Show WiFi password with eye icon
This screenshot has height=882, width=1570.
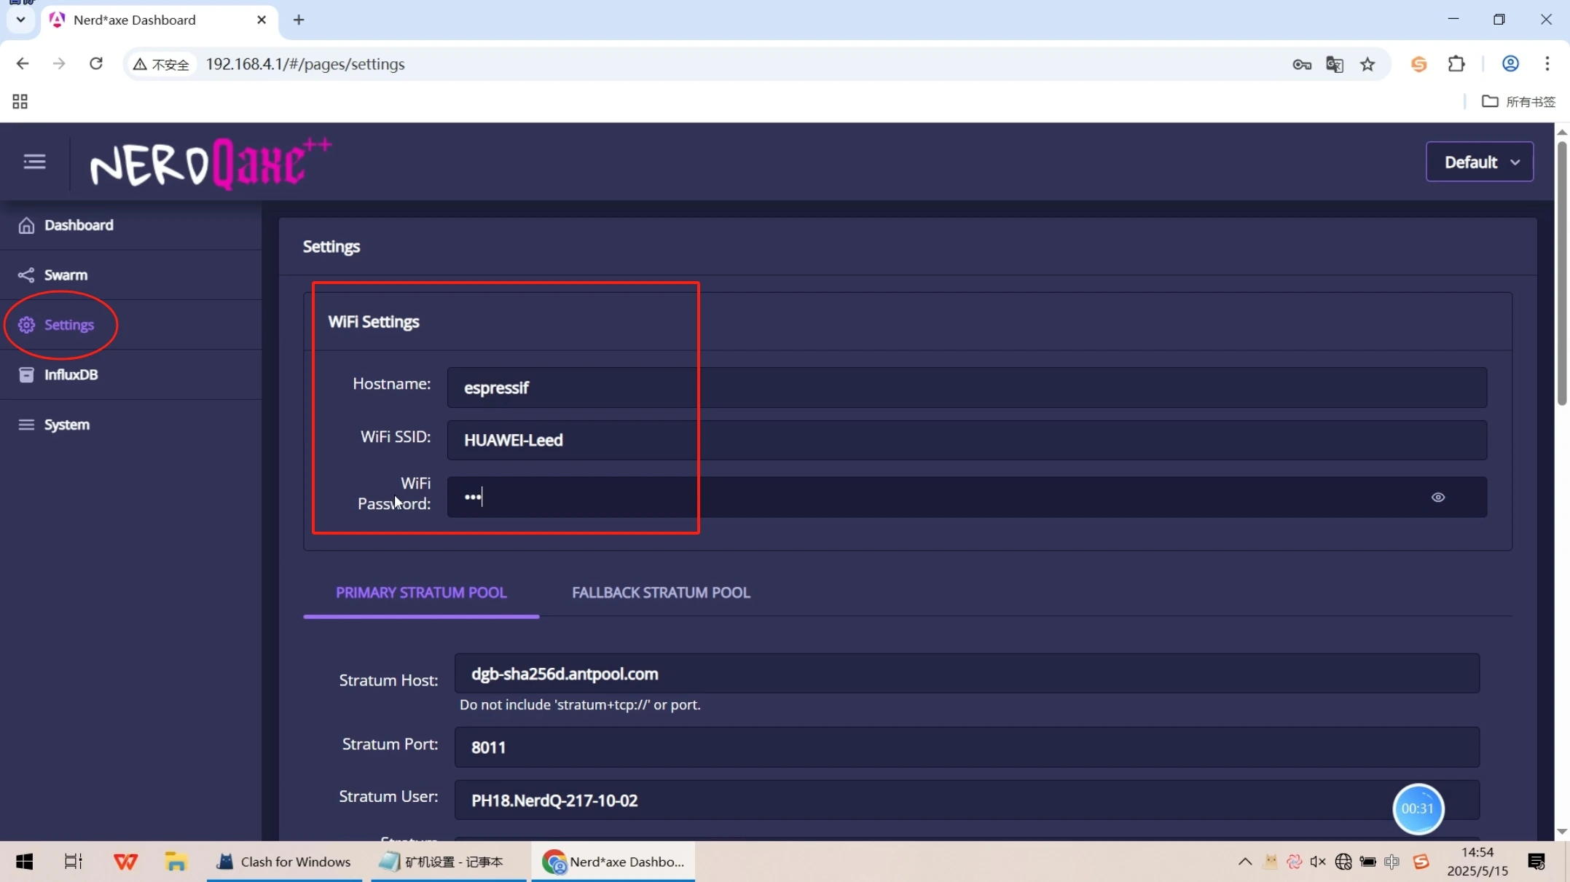tap(1437, 497)
